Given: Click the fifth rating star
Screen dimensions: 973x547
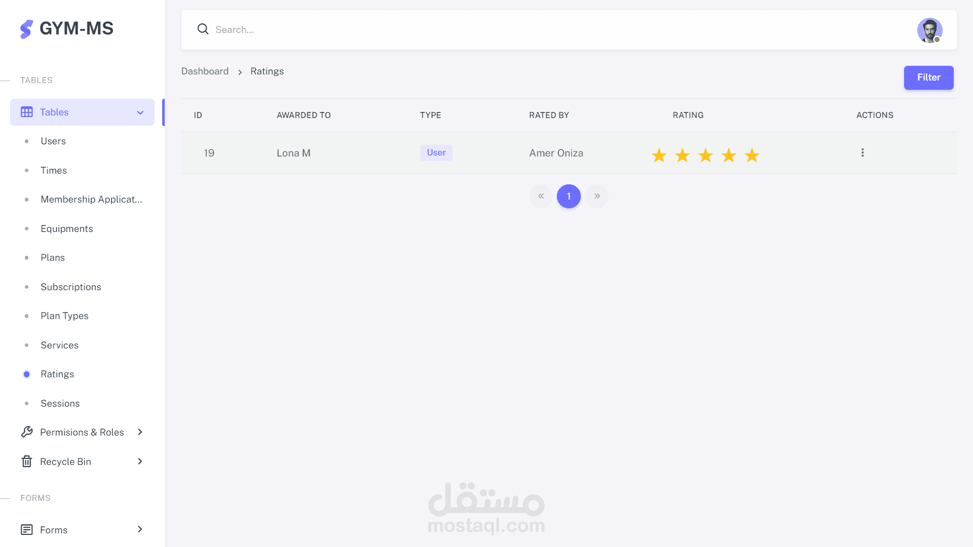Looking at the screenshot, I should 752,155.
